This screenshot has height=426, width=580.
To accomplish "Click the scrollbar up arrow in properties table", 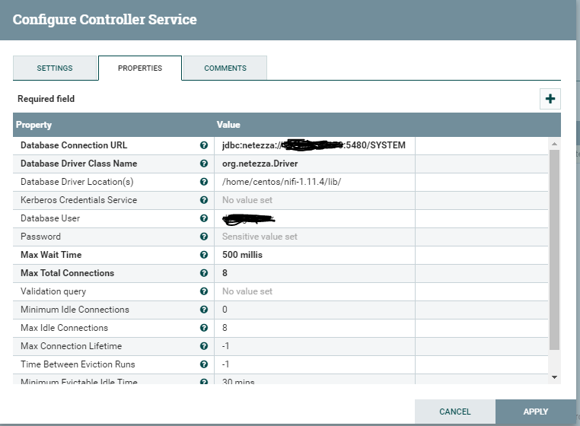I will 554,144.
